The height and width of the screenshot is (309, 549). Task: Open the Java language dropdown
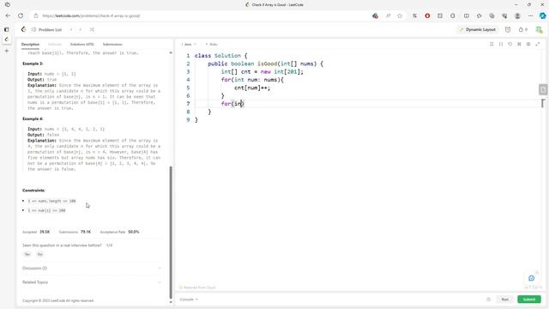tap(189, 45)
